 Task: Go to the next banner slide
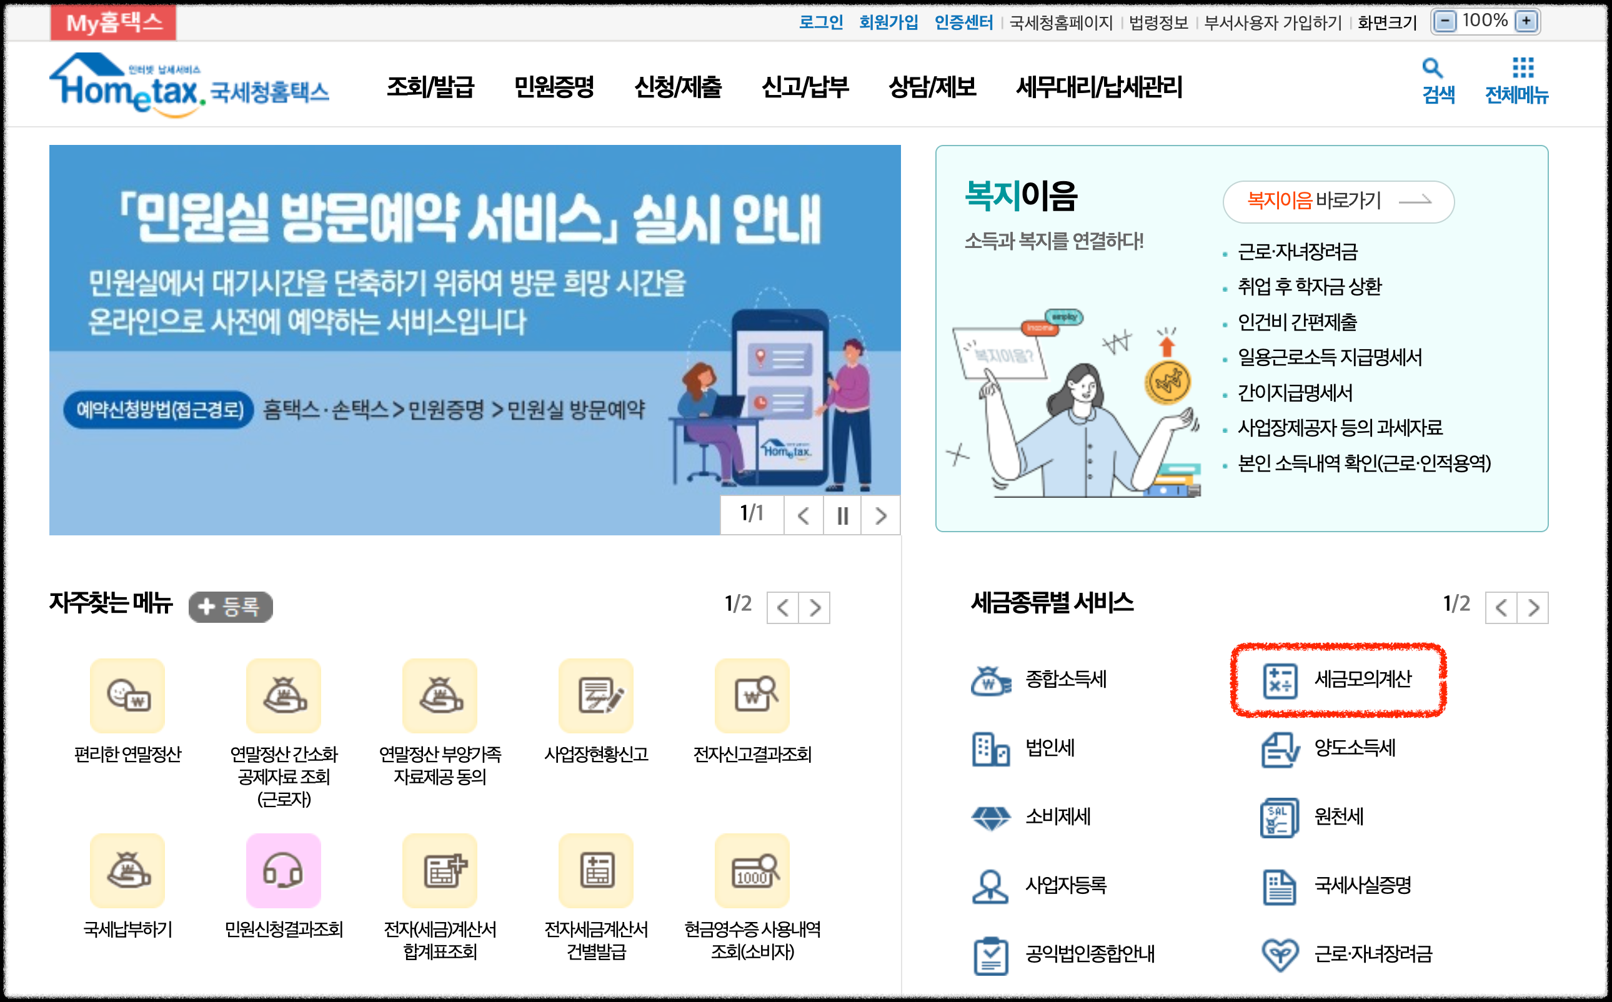pos(880,515)
